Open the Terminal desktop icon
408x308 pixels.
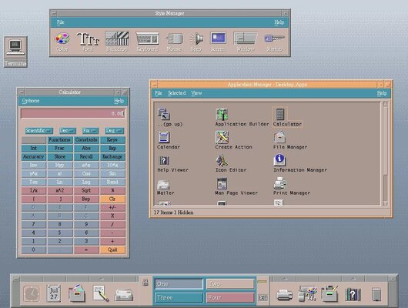(15, 52)
